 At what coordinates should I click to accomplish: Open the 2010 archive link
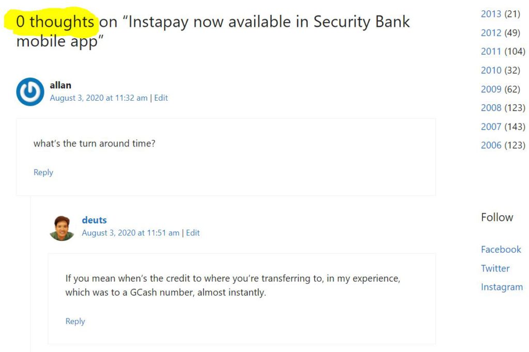(491, 70)
